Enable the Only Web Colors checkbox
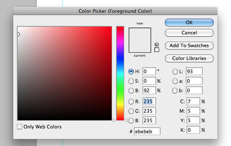 (20, 127)
